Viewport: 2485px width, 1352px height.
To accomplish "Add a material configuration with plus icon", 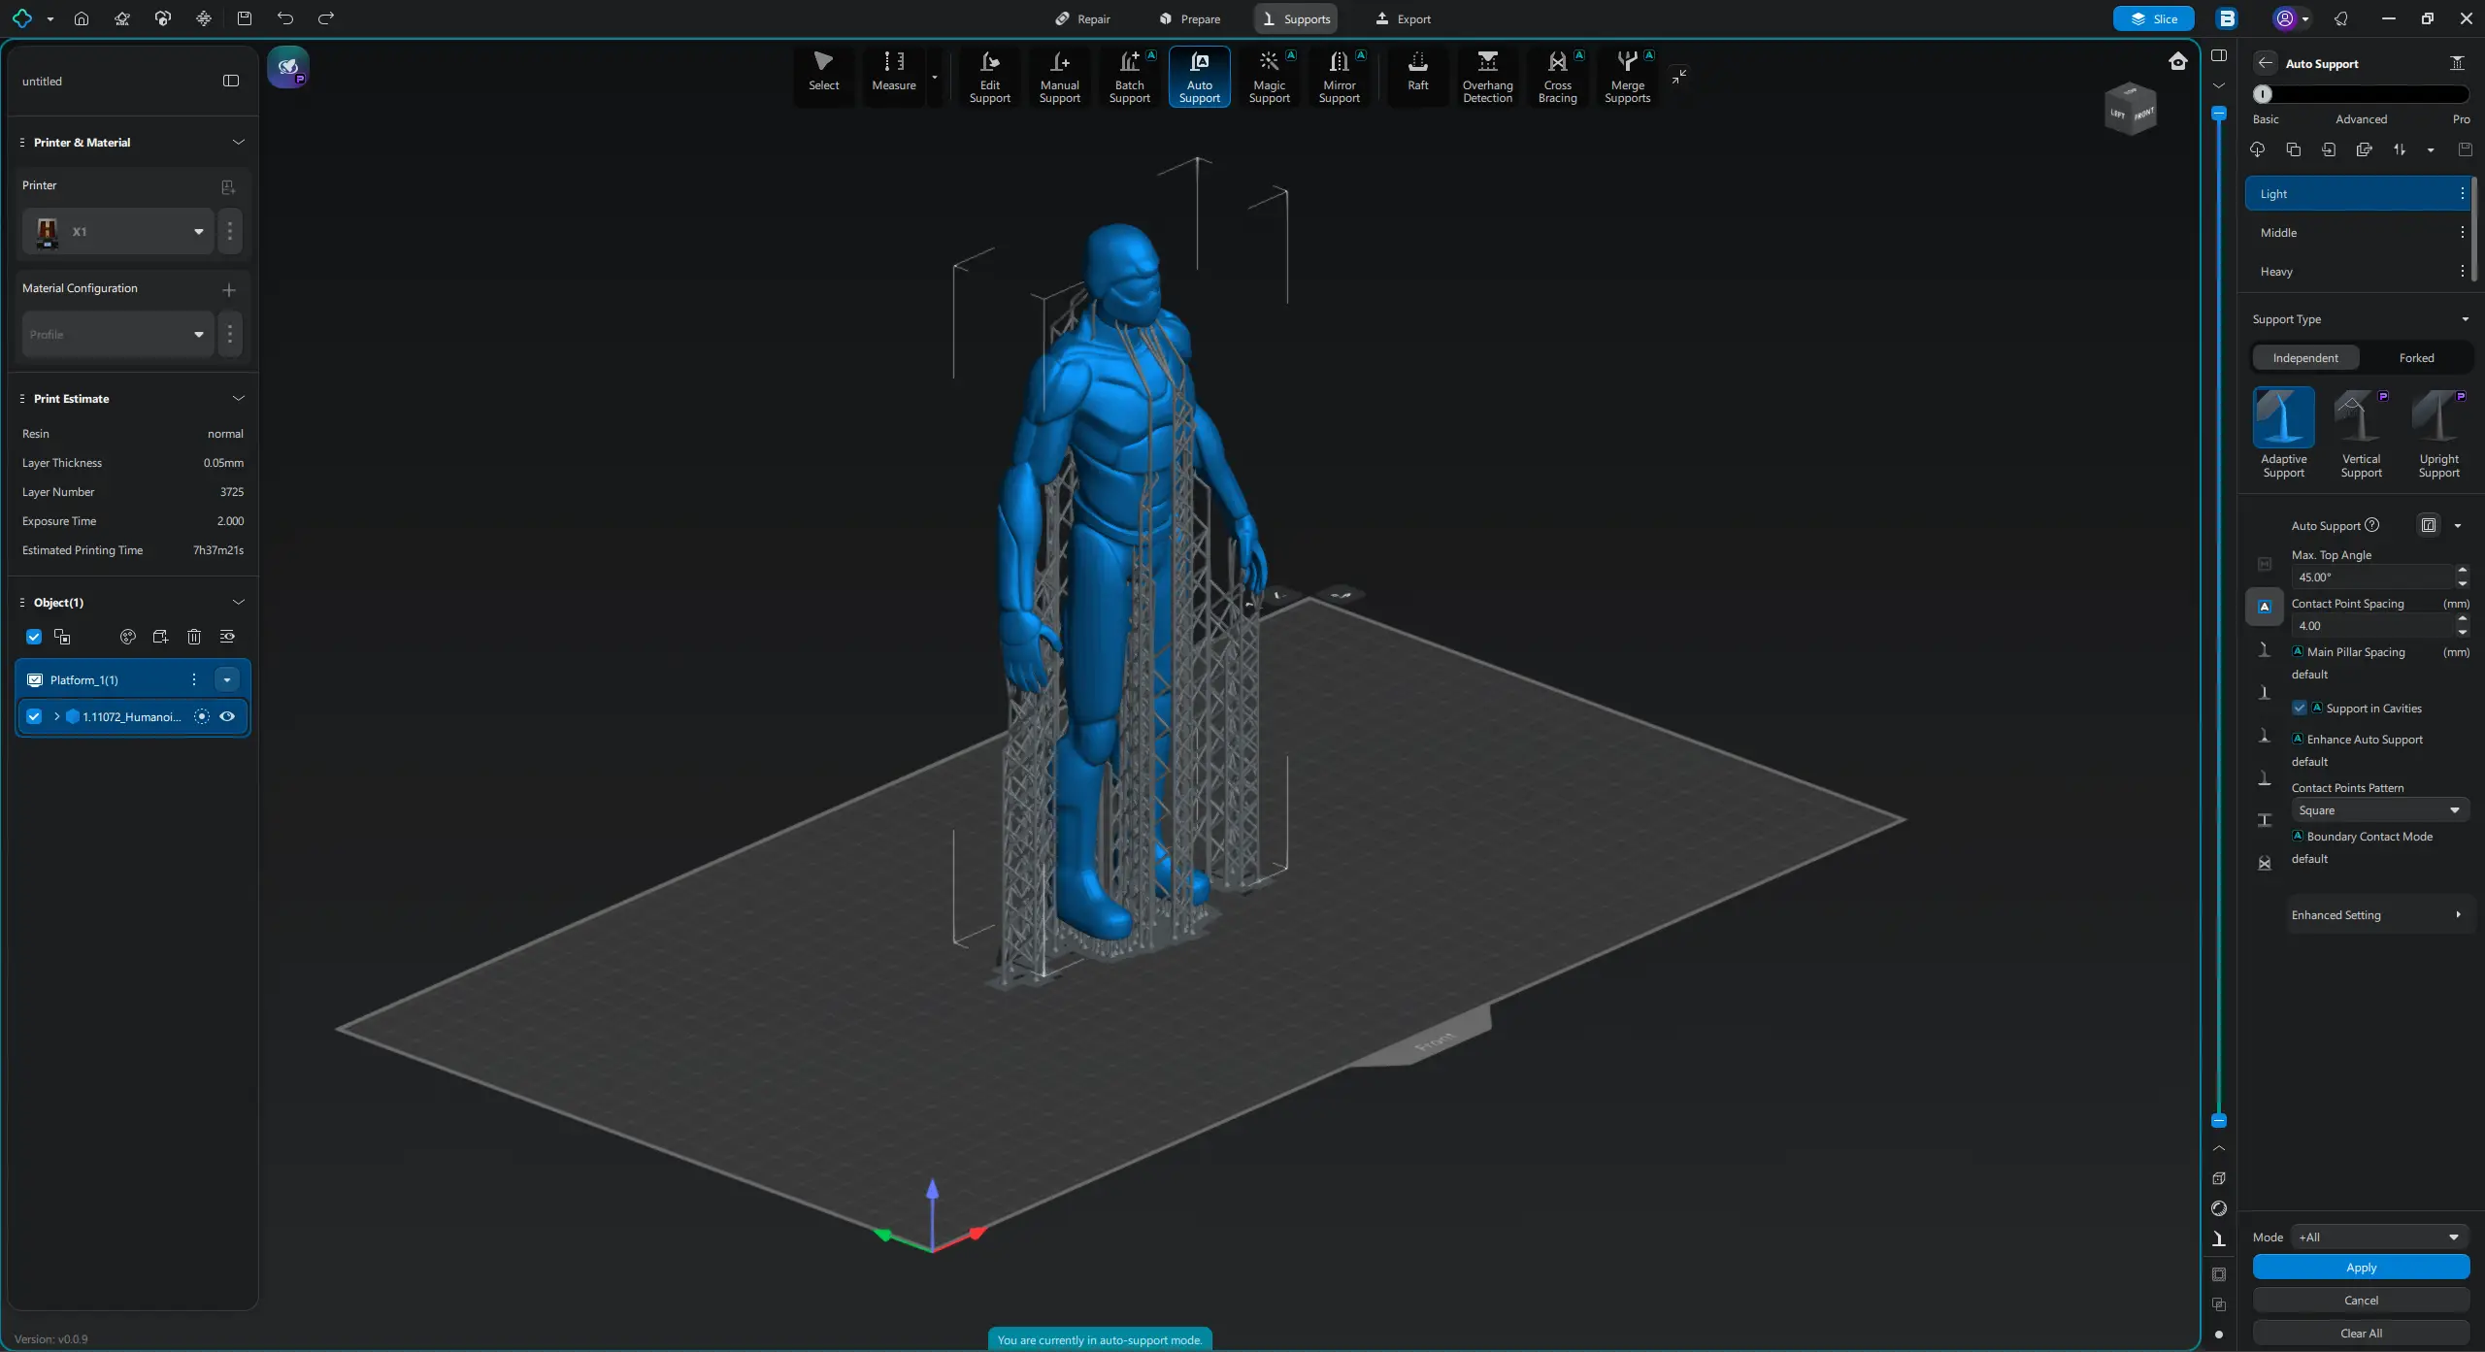I will pyautogui.click(x=229, y=289).
